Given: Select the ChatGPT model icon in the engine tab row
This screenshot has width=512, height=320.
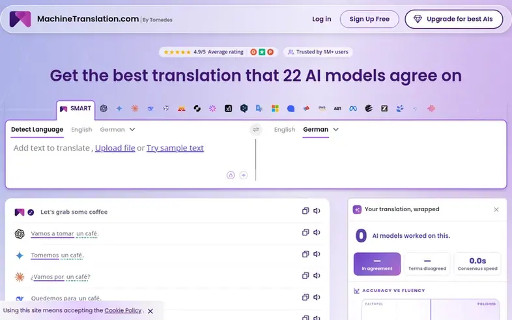Looking at the screenshot, I should pos(104,108).
